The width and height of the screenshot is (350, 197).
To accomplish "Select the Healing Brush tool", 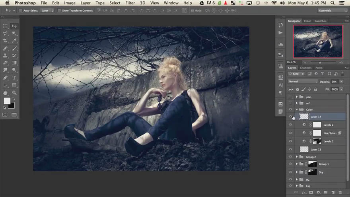I will [5, 48].
